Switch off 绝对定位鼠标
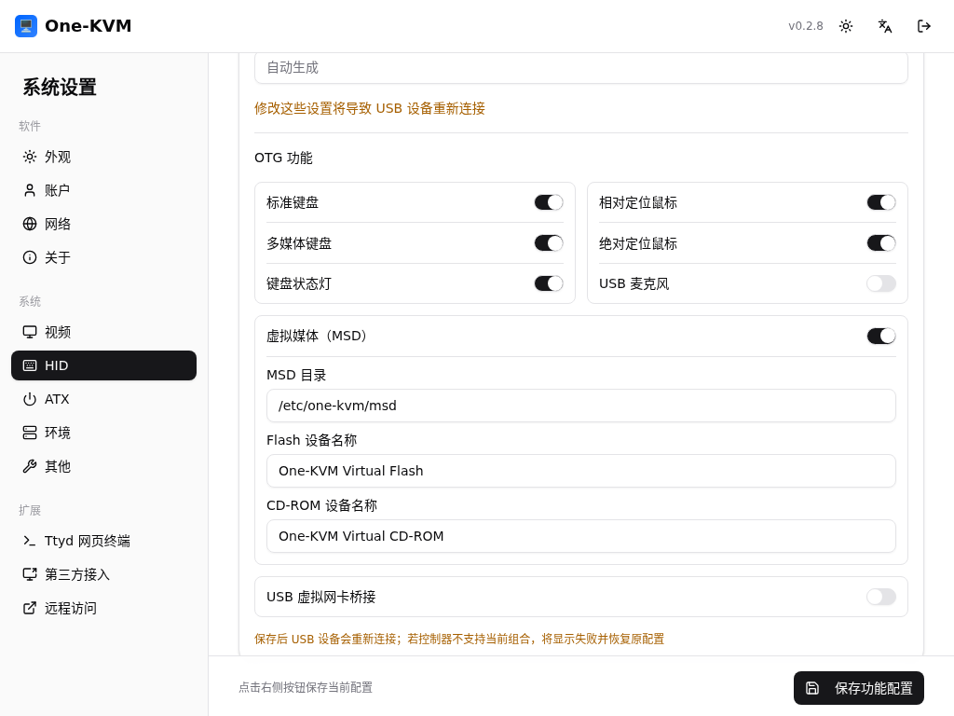 coord(881,243)
